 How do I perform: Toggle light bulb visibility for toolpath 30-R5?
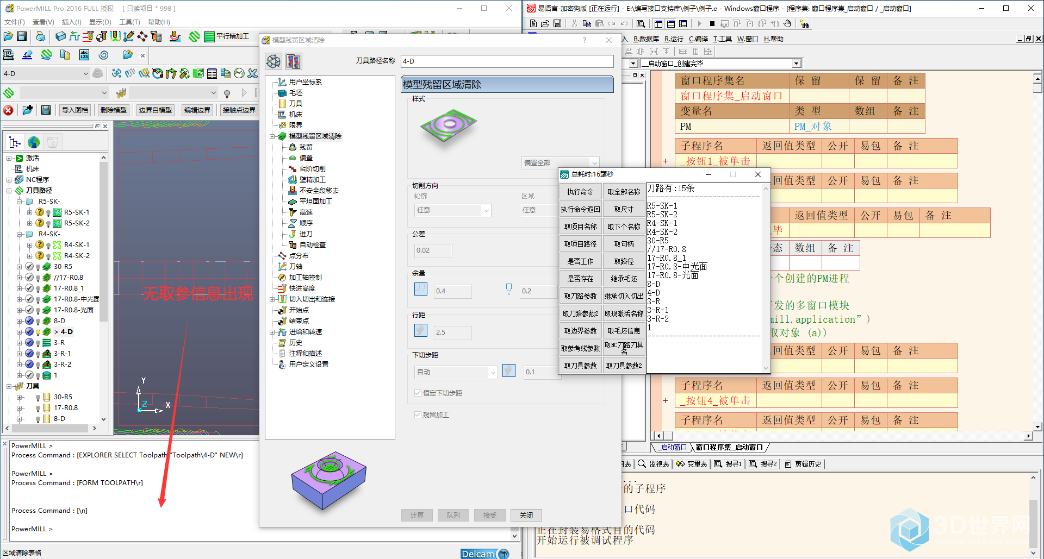click(38, 267)
